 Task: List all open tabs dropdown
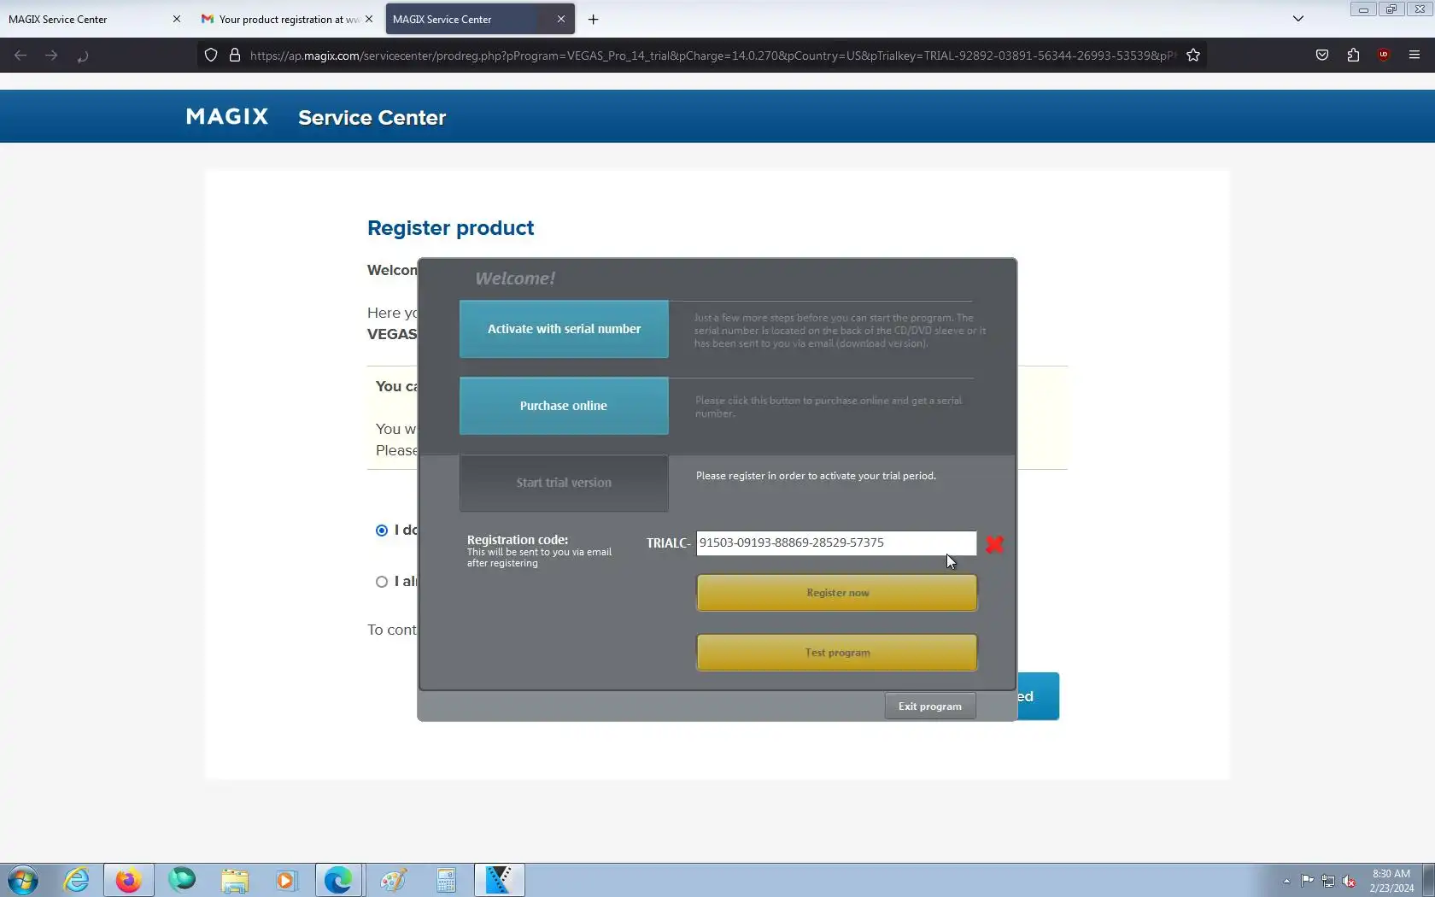point(1298,19)
